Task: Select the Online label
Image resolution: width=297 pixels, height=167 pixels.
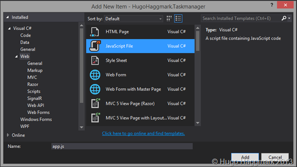Action: (x=18, y=135)
